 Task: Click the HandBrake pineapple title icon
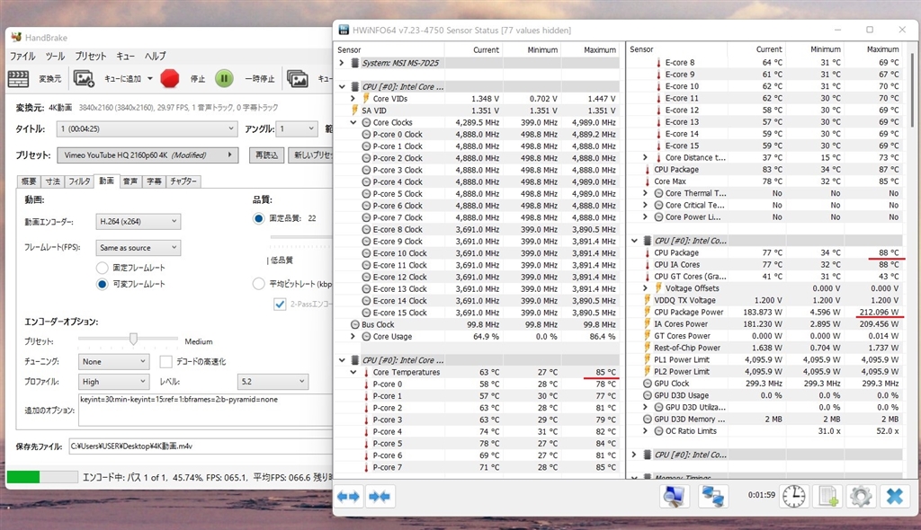click(x=16, y=37)
